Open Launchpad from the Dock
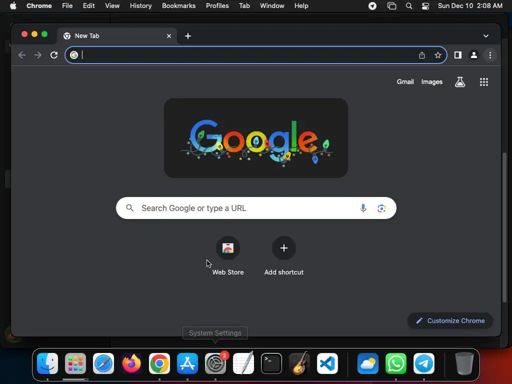512x384 pixels. 75,363
